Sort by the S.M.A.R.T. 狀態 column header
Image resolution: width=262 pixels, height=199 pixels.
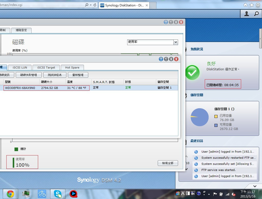tap(108, 82)
